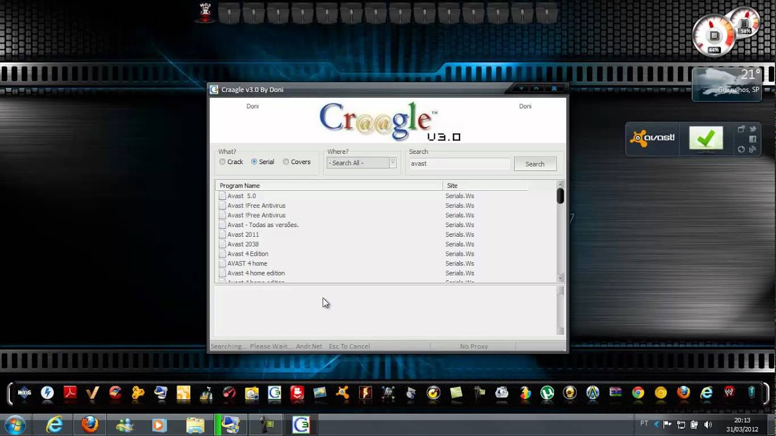Click the avast! logo on gadget
The height and width of the screenshot is (436, 776).
(x=652, y=138)
